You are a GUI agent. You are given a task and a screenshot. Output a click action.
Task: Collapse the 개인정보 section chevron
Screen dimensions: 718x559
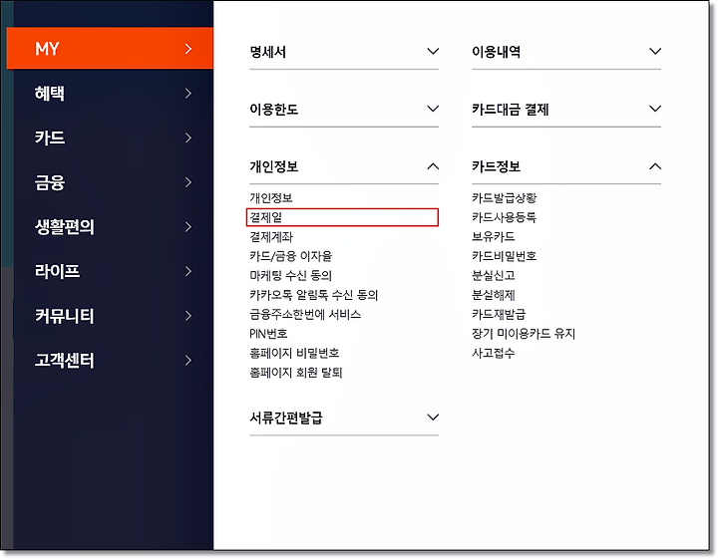click(x=433, y=166)
